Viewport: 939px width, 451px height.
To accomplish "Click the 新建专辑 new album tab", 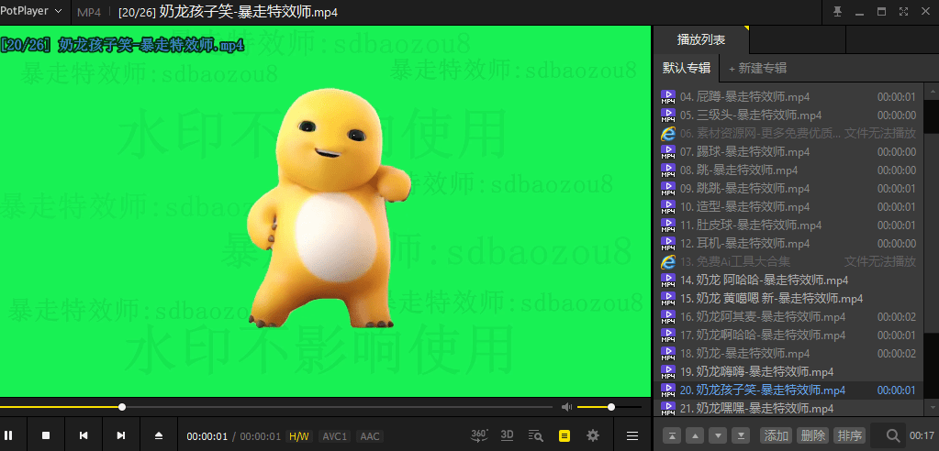I will [758, 68].
